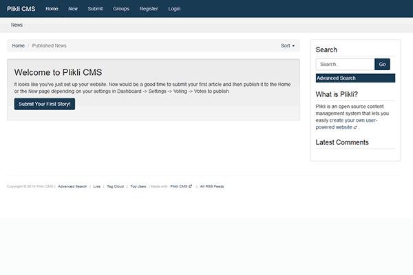Viewport: 413px width, 275px height.
Task: Go to the New page in navbar
Action: tap(73, 9)
